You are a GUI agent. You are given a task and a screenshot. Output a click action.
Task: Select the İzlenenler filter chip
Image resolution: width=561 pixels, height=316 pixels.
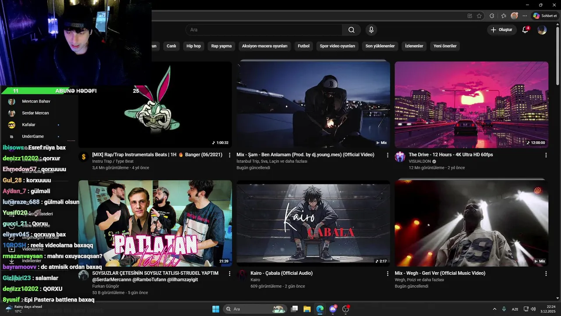click(x=414, y=46)
